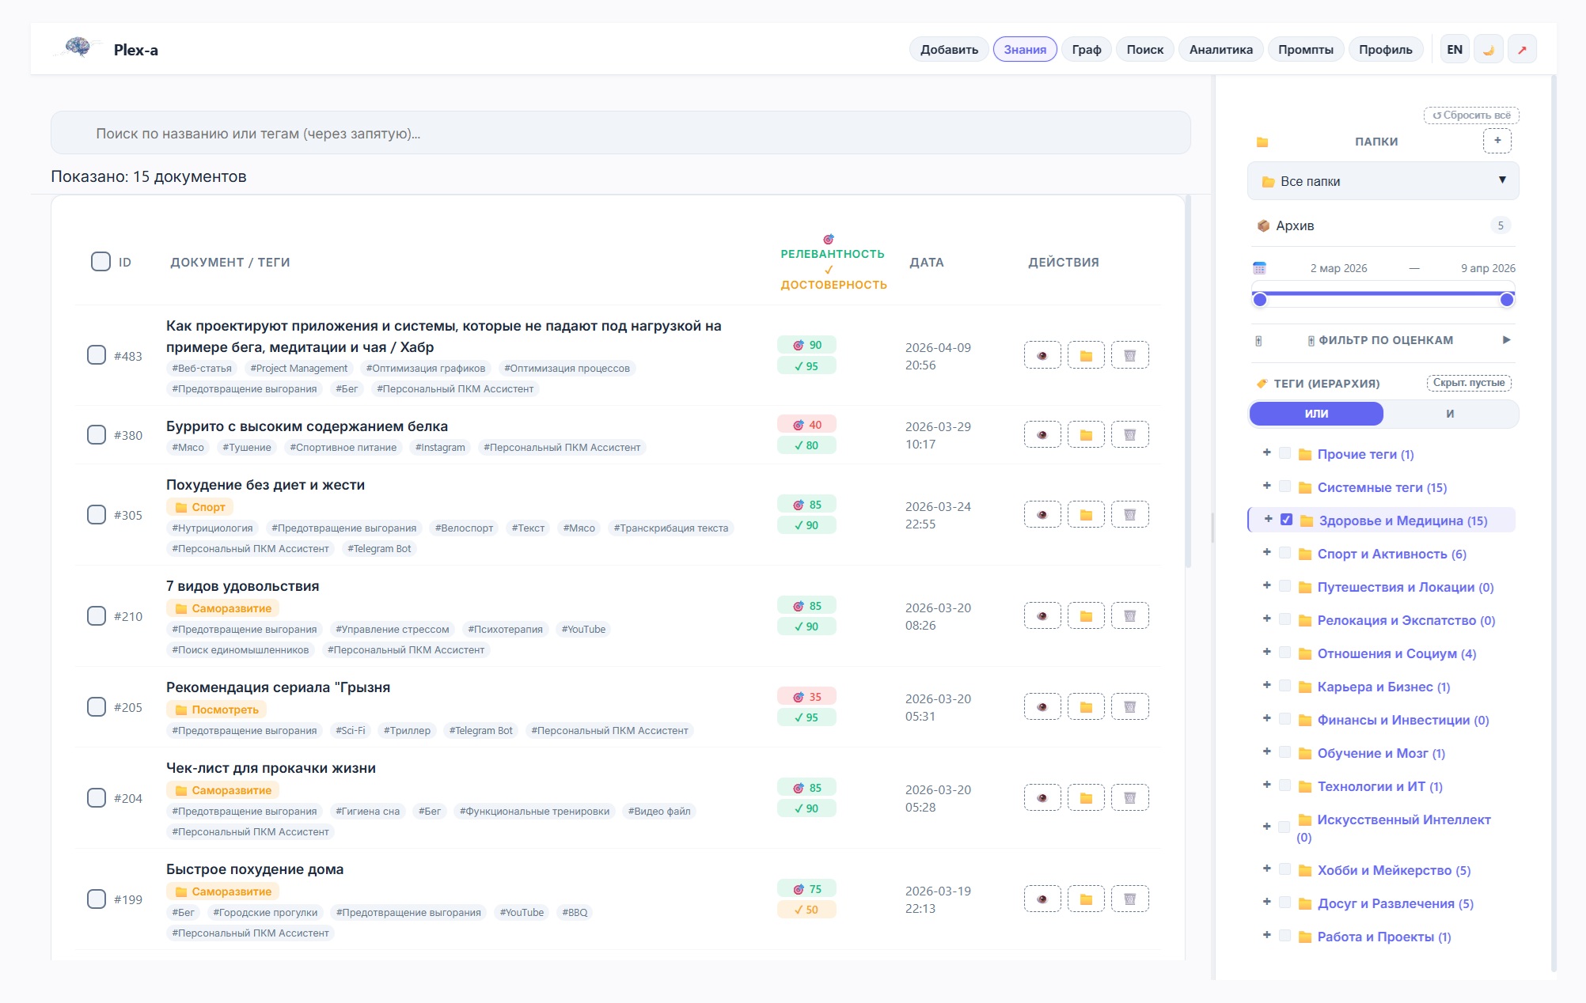Uncheck the Здоровье и Медицина tag checkbox

1286,520
